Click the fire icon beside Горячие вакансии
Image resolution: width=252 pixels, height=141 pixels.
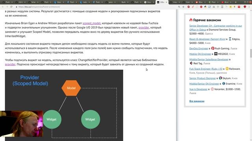click(191, 20)
